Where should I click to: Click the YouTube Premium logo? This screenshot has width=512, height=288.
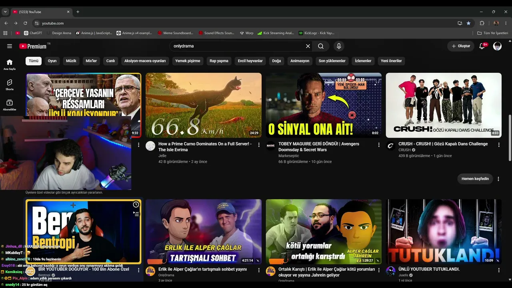click(x=33, y=46)
